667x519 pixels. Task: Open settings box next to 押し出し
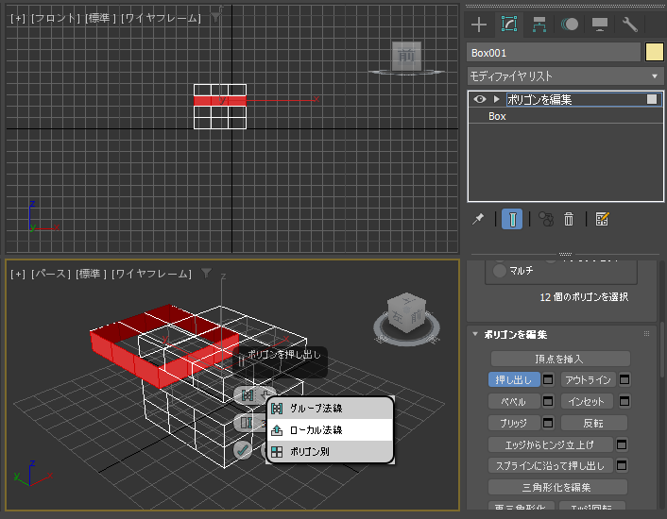(x=548, y=379)
